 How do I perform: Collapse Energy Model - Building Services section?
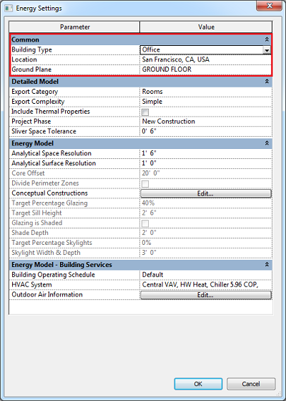pyautogui.click(x=267, y=264)
